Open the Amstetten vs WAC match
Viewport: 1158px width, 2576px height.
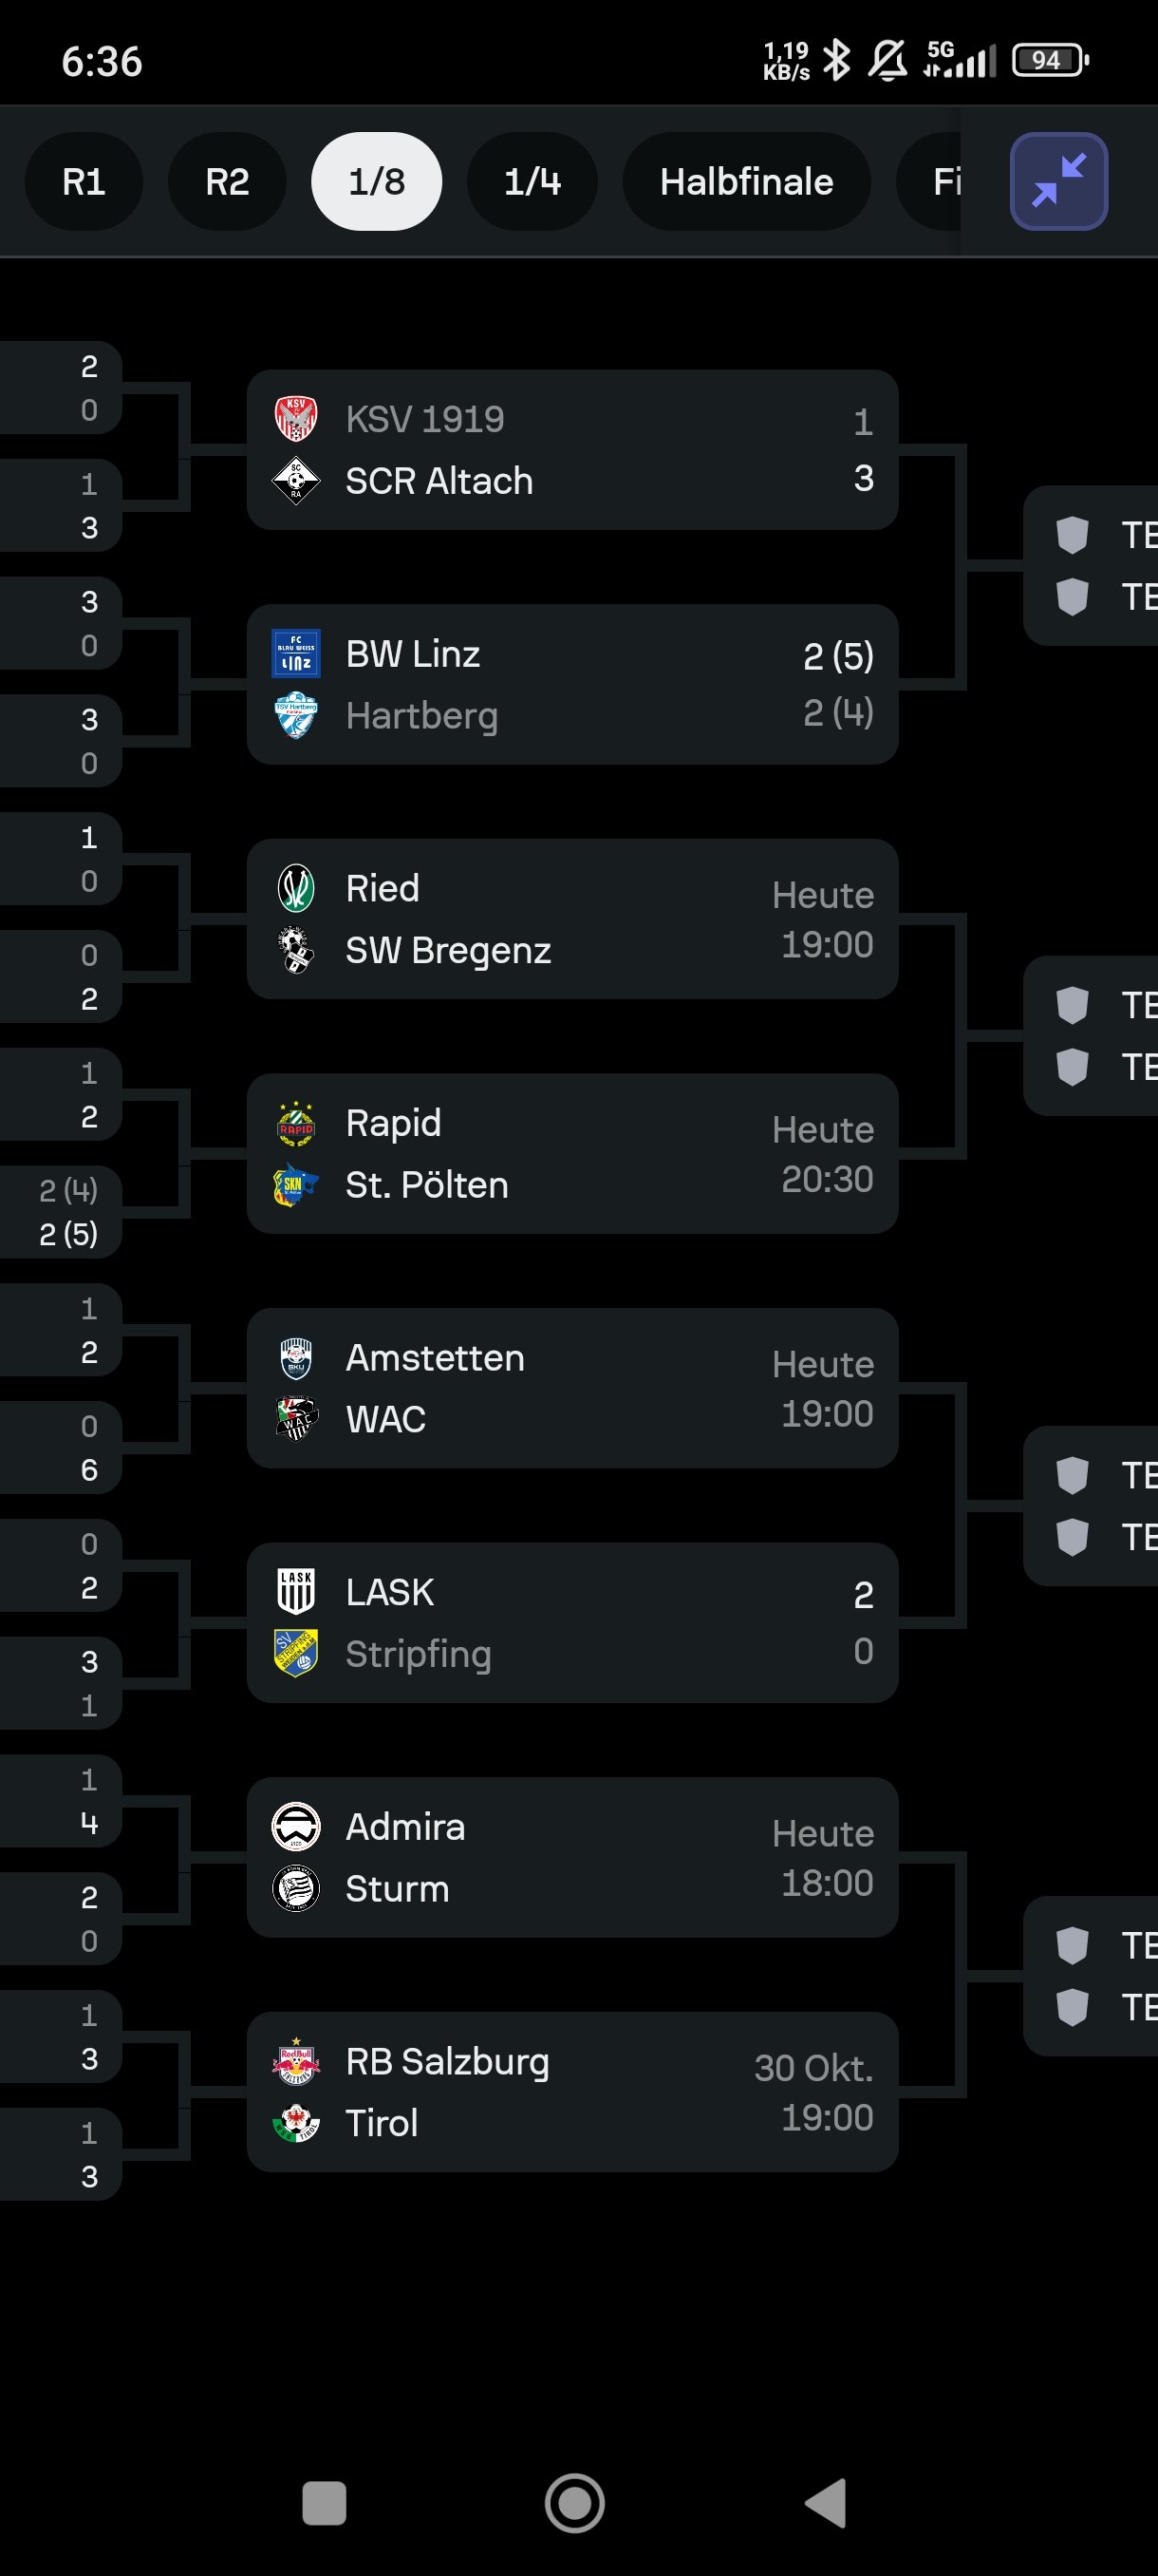pos(571,1388)
